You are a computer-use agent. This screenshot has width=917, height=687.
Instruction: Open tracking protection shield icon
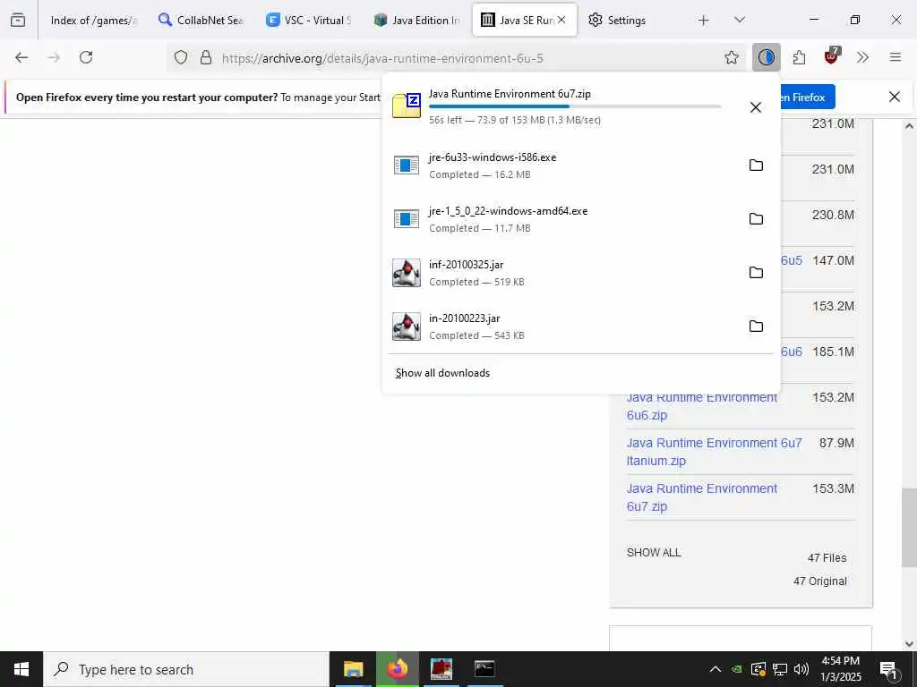point(181,57)
